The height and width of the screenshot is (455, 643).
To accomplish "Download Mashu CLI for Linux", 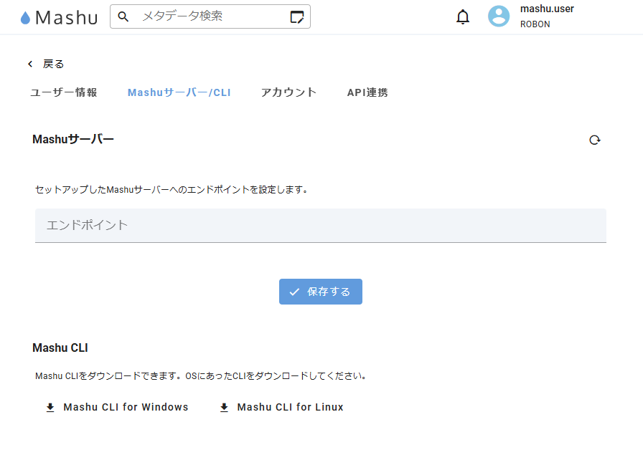I will tap(290, 408).
